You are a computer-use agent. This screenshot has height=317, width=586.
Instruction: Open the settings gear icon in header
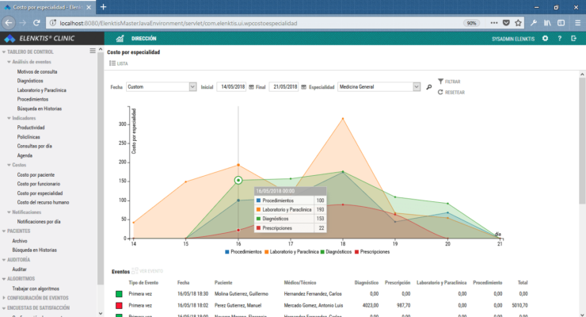click(x=545, y=38)
